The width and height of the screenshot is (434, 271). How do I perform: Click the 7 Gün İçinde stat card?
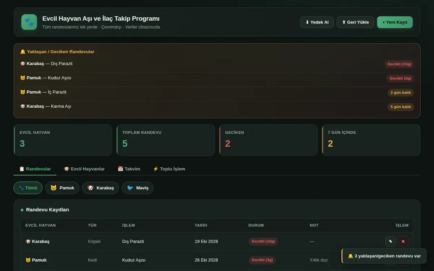(x=371, y=140)
